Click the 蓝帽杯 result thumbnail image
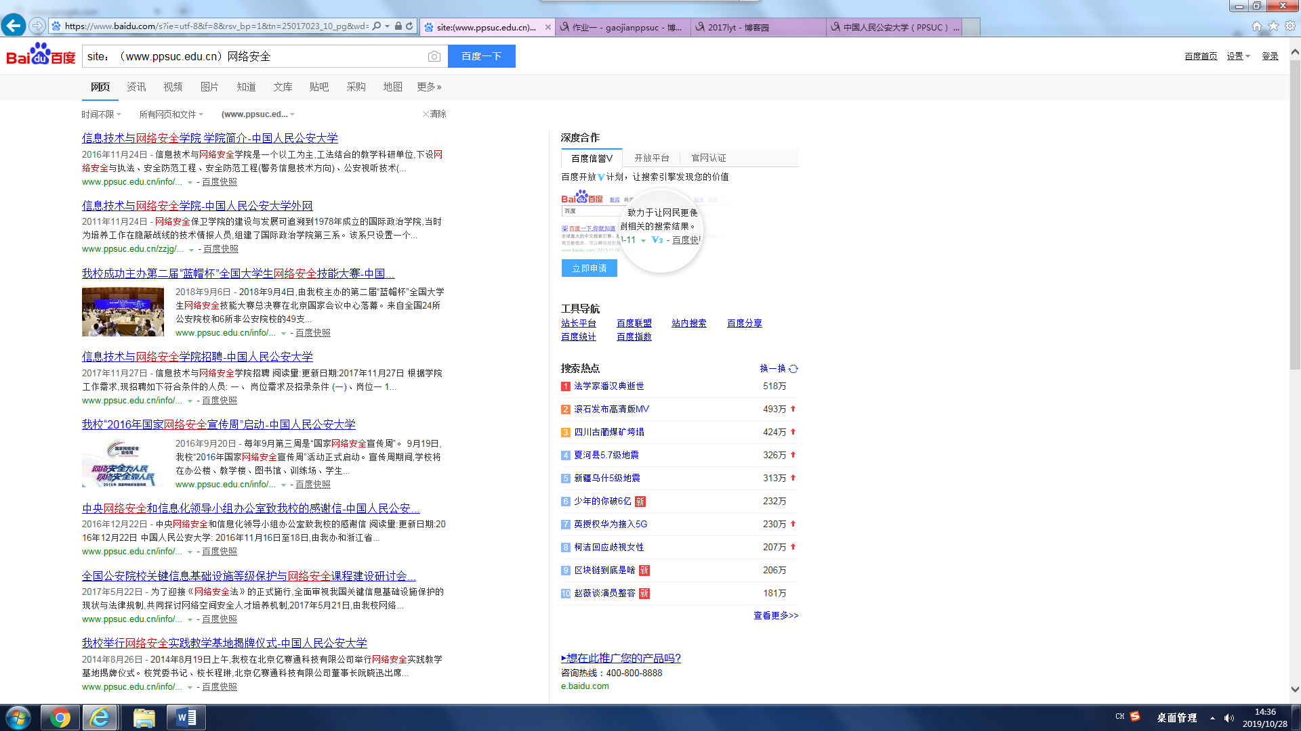This screenshot has width=1301, height=731. click(x=123, y=311)
